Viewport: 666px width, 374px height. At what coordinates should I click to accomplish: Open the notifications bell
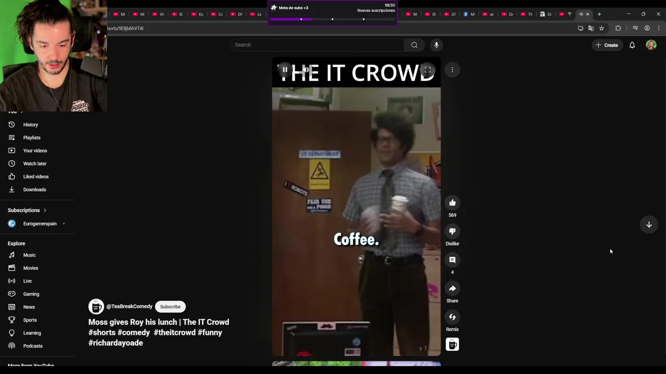[632, 45]
